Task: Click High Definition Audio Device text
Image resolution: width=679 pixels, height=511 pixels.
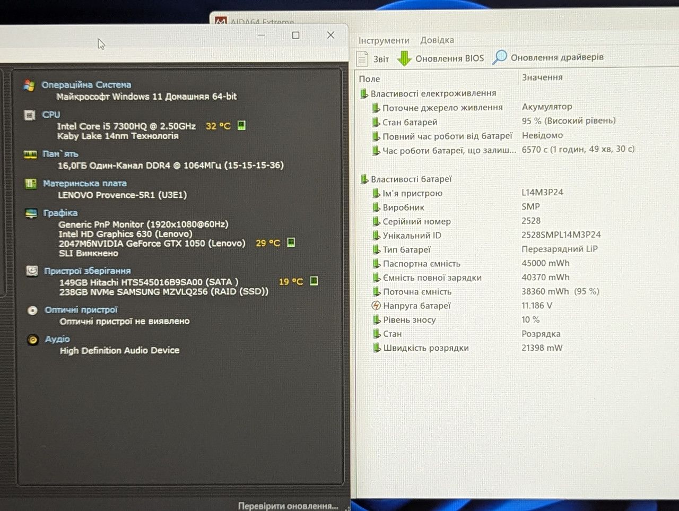Action: click(119, 350)
